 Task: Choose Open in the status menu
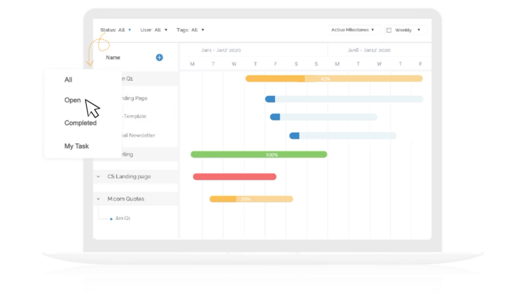pos(73,100)
